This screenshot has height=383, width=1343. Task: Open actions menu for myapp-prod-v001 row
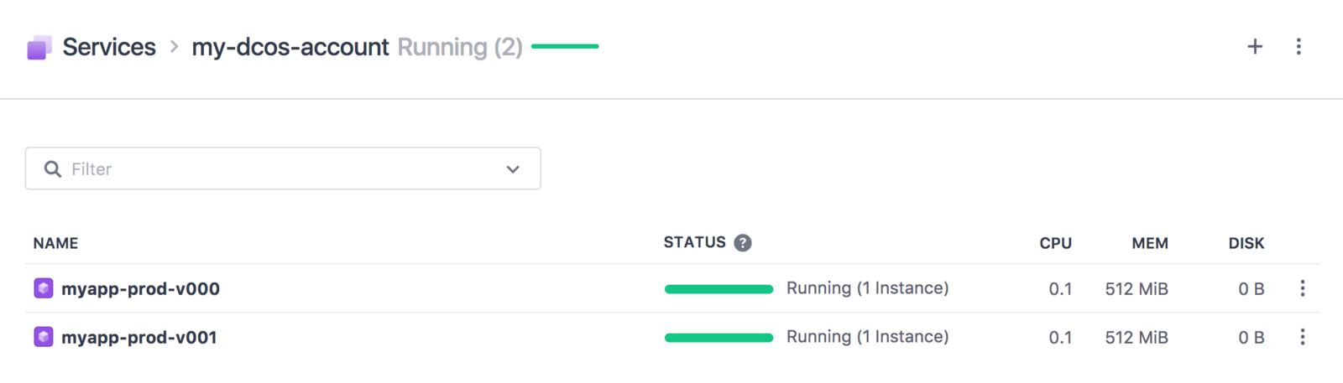(1303, 337)
